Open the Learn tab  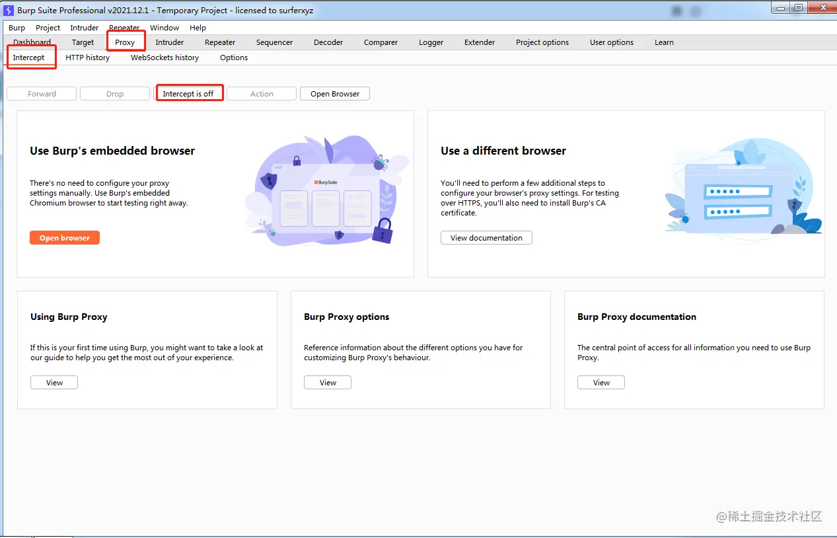click(664, 42)
